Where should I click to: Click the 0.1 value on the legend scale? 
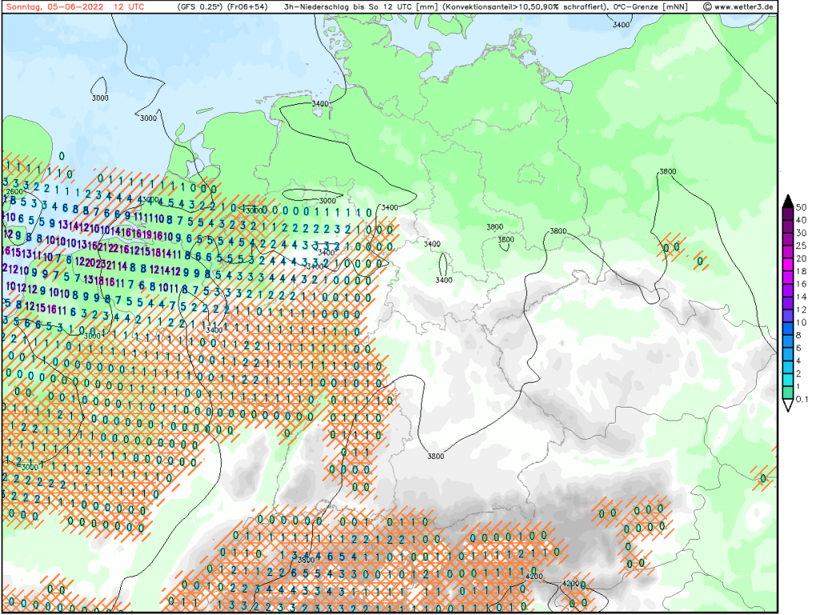802,399
